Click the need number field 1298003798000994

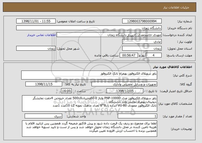coord(142,21)
